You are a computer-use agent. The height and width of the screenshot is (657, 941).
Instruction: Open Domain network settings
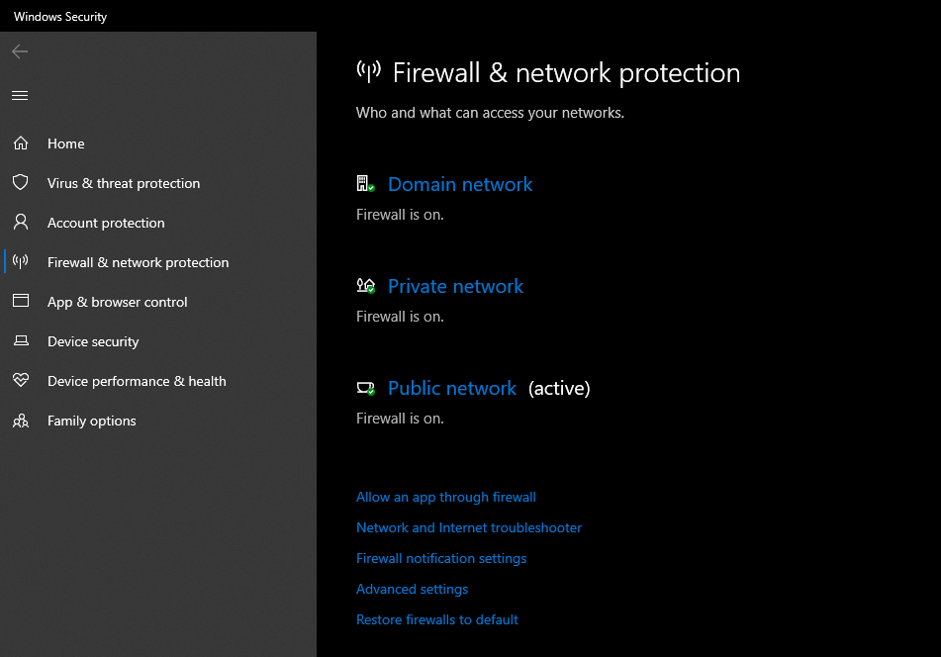(x=460, y=184)
